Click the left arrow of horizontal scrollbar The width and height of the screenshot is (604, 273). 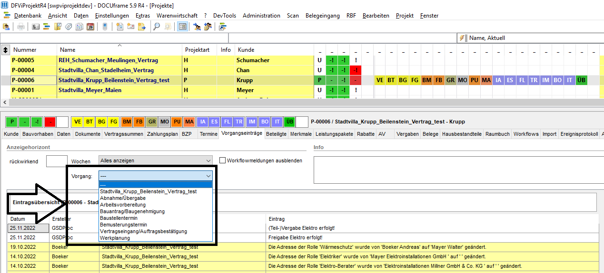[4, 102]
